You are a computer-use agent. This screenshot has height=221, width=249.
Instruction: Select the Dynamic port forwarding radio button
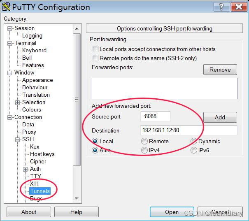194,141
